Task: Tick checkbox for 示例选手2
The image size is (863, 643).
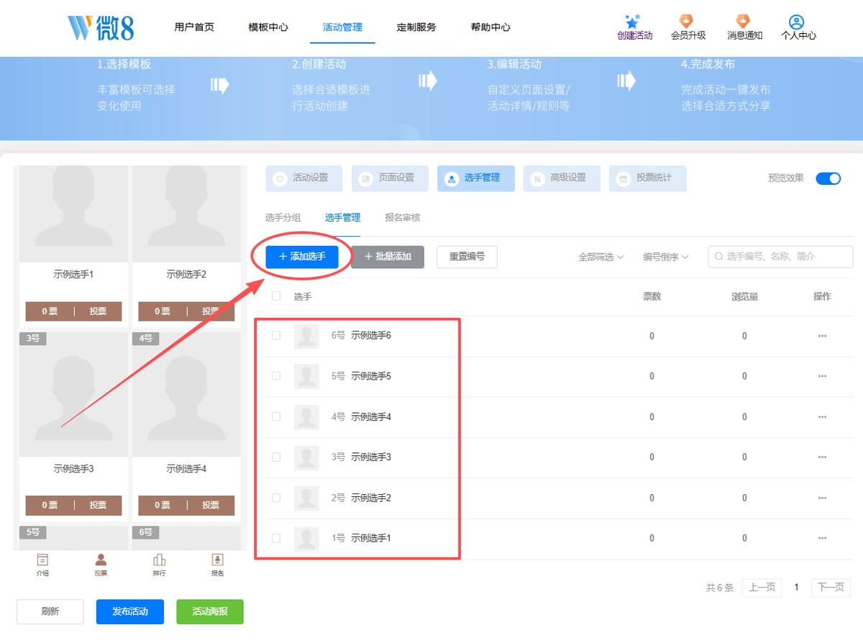Action: click(276, 498)
